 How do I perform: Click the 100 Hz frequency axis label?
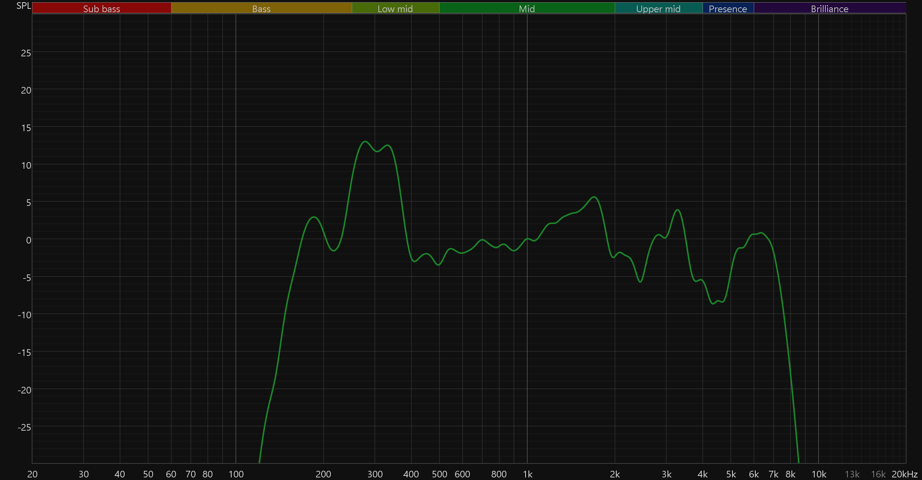coord(236,474)
